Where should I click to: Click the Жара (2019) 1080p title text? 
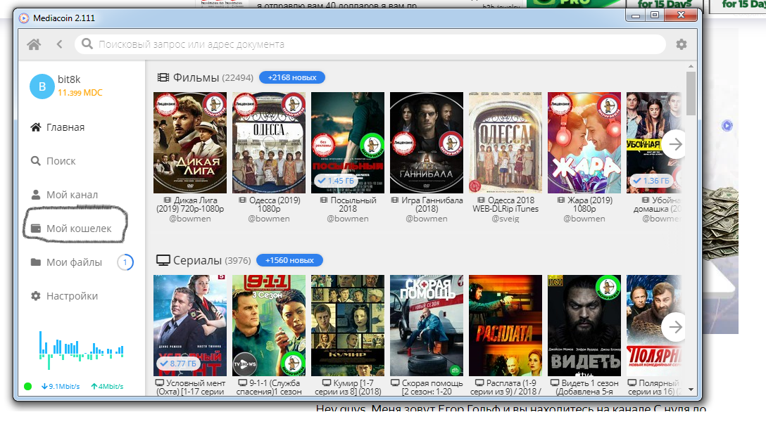[x=584, y=205]
